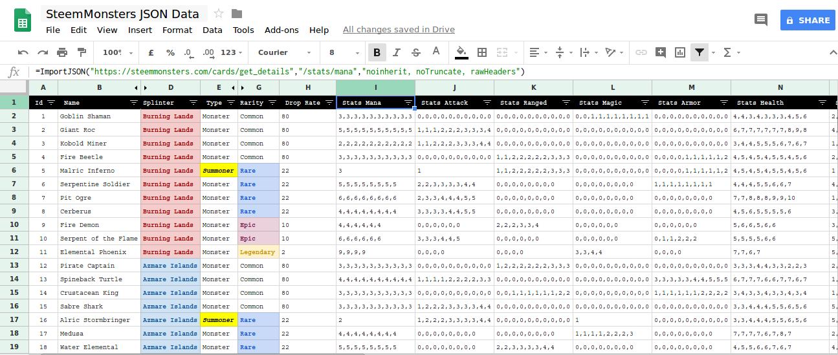The image size is (838, 355).
Task: Click the 'Legendary' rarity cell
Action: 258,252
